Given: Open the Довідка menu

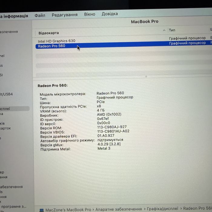Looking at the screenshot, I should pyautogui.click(x=110, y=14).
